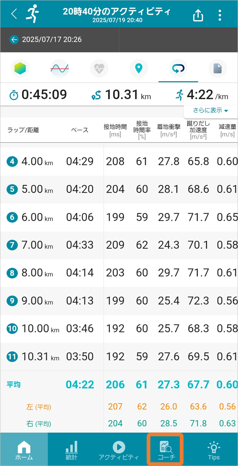Tap the back arrow in header
Screen dimensions: 238x466
(14, 14)
